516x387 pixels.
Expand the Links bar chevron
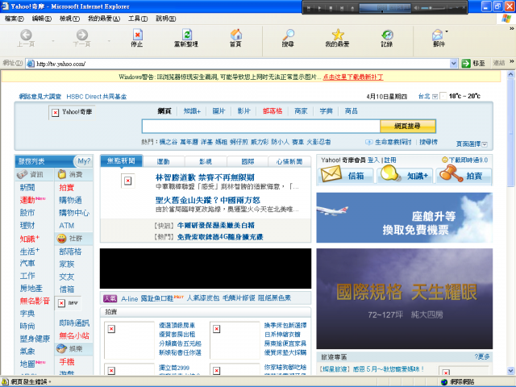(512, 61)
